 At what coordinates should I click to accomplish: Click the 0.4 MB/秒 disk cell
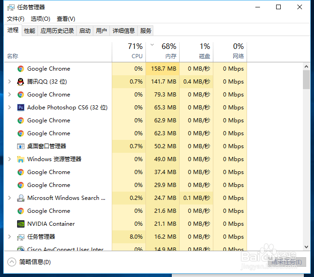tap(196, 82)
